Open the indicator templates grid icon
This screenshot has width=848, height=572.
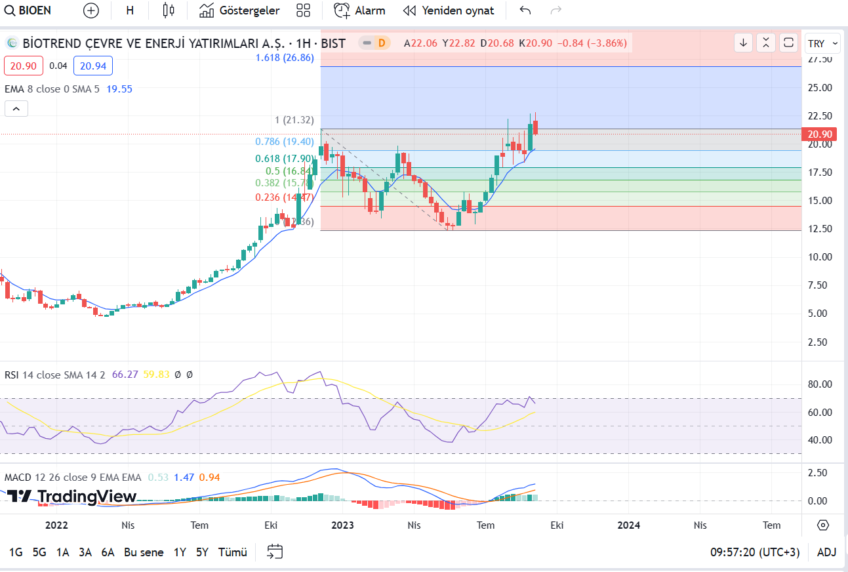[303, 10]
